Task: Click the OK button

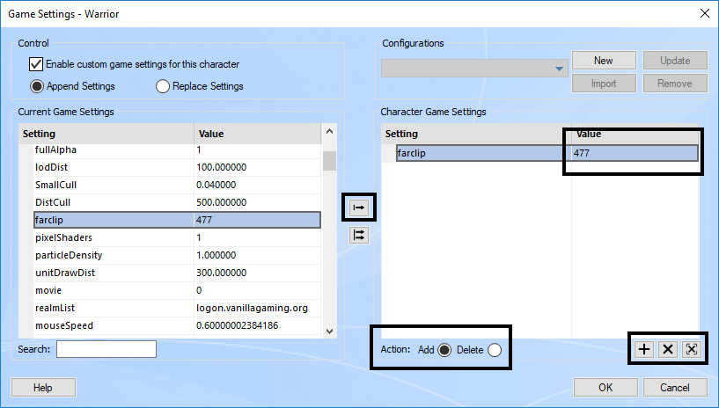Action: pyautogui.click(x=605, y=388)
